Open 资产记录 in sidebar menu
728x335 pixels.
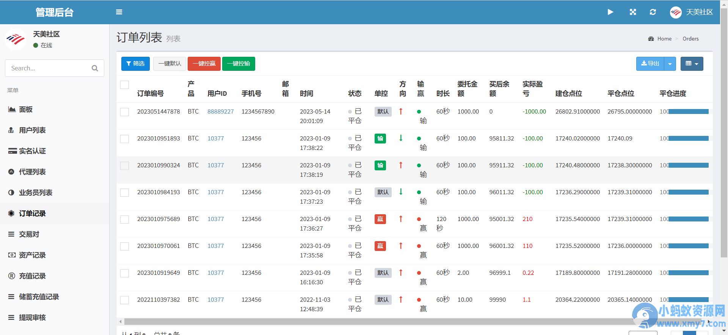(x=55, y=255)
